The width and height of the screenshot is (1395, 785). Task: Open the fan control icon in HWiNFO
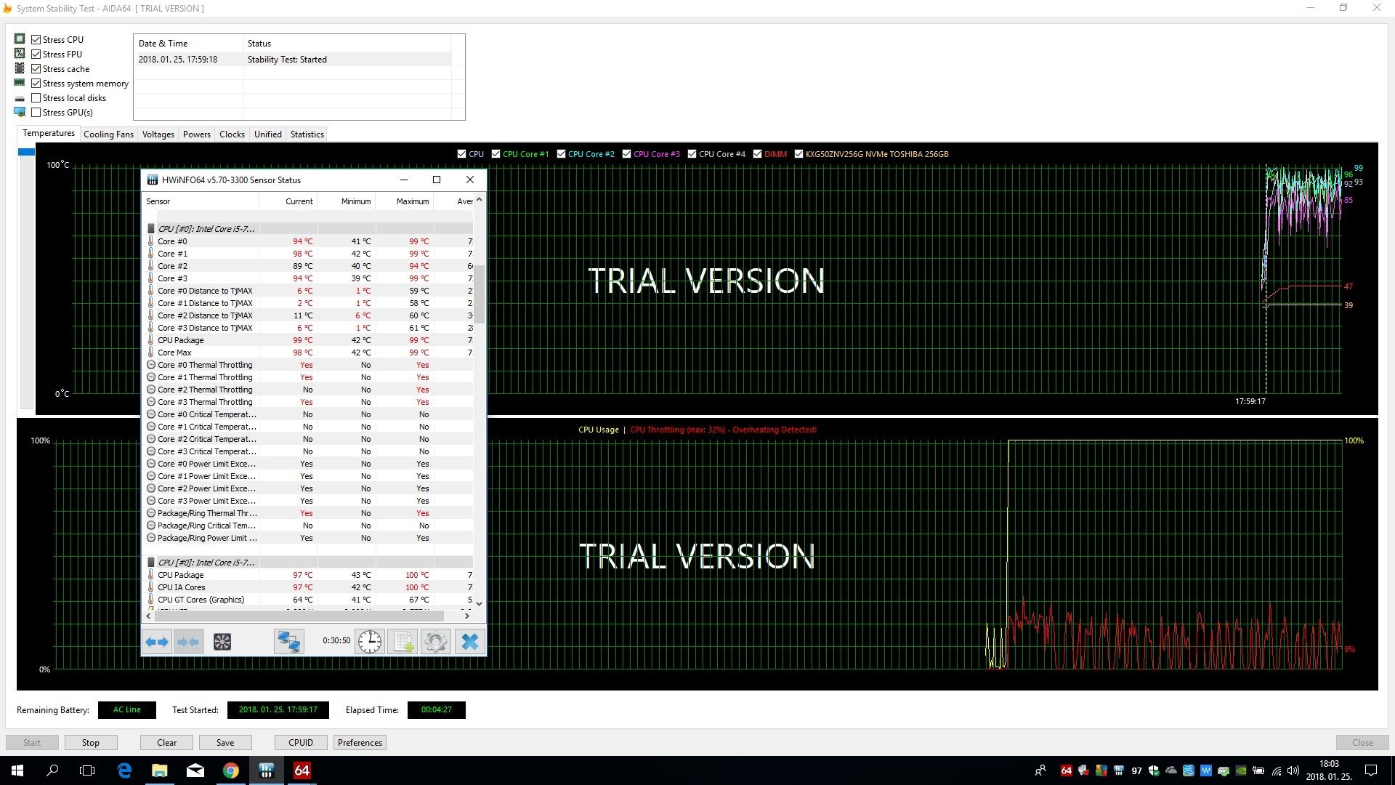tap(222, 642)
